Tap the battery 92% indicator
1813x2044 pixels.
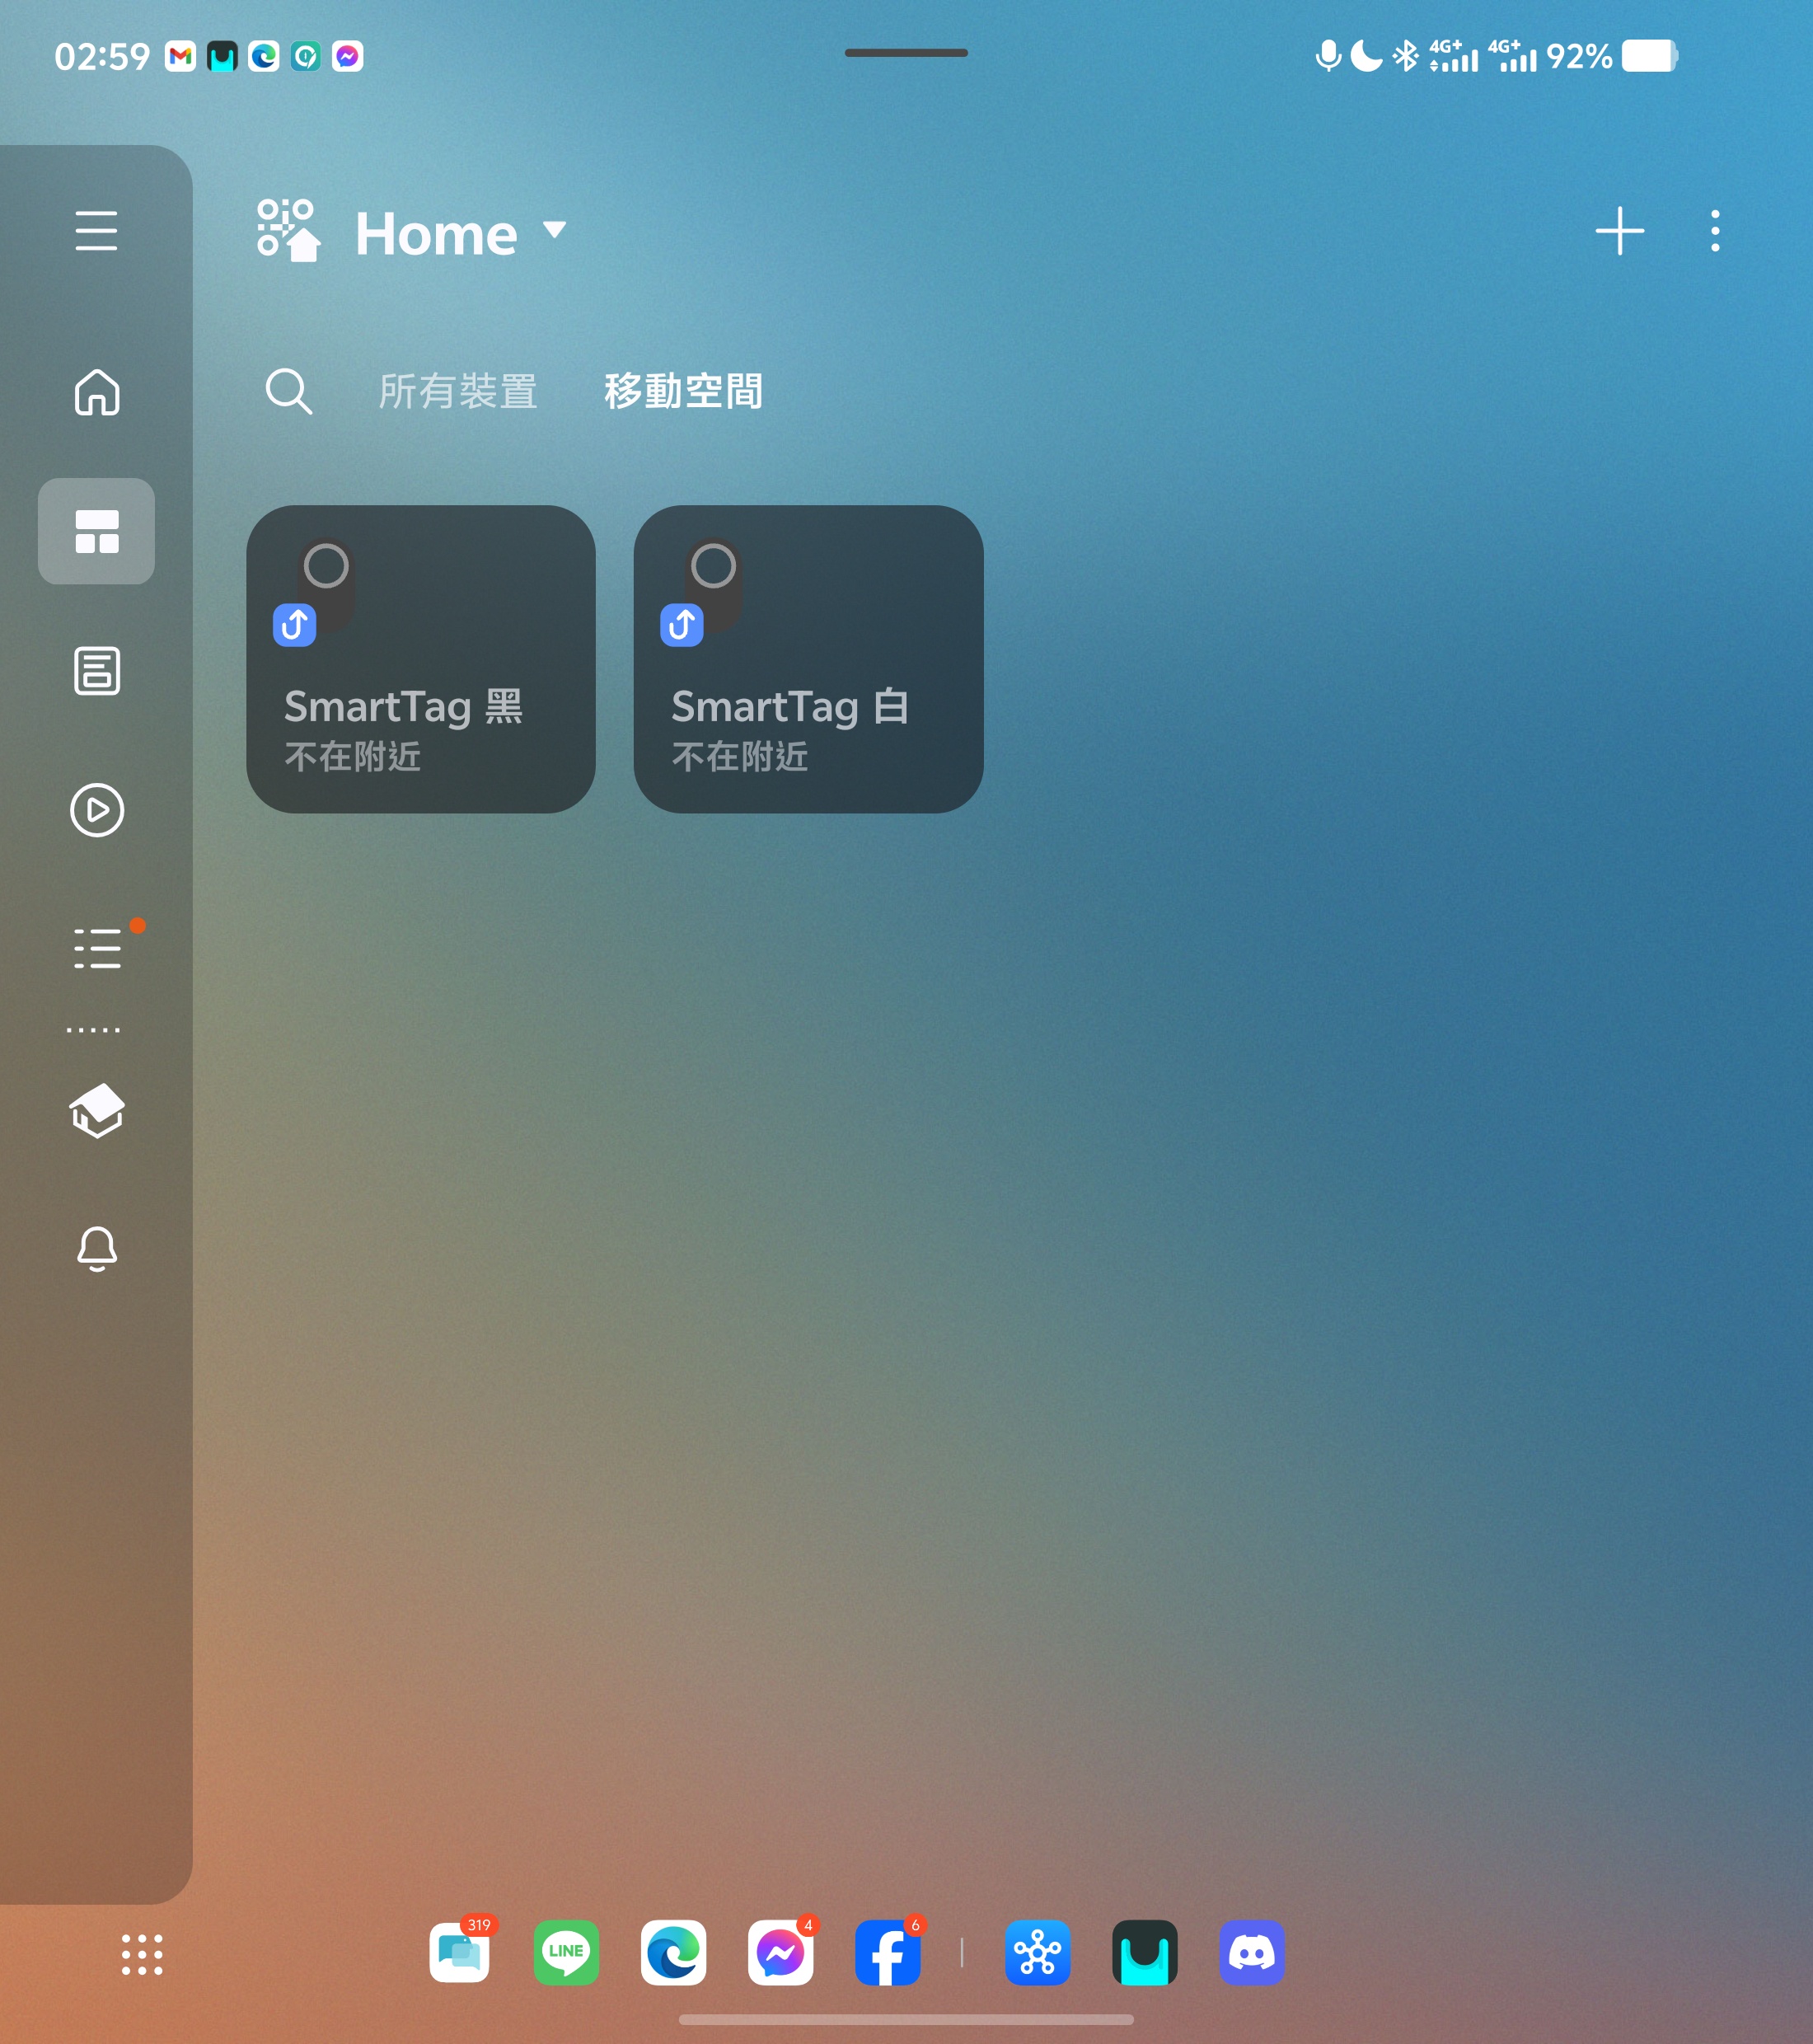coord(1611,56)
